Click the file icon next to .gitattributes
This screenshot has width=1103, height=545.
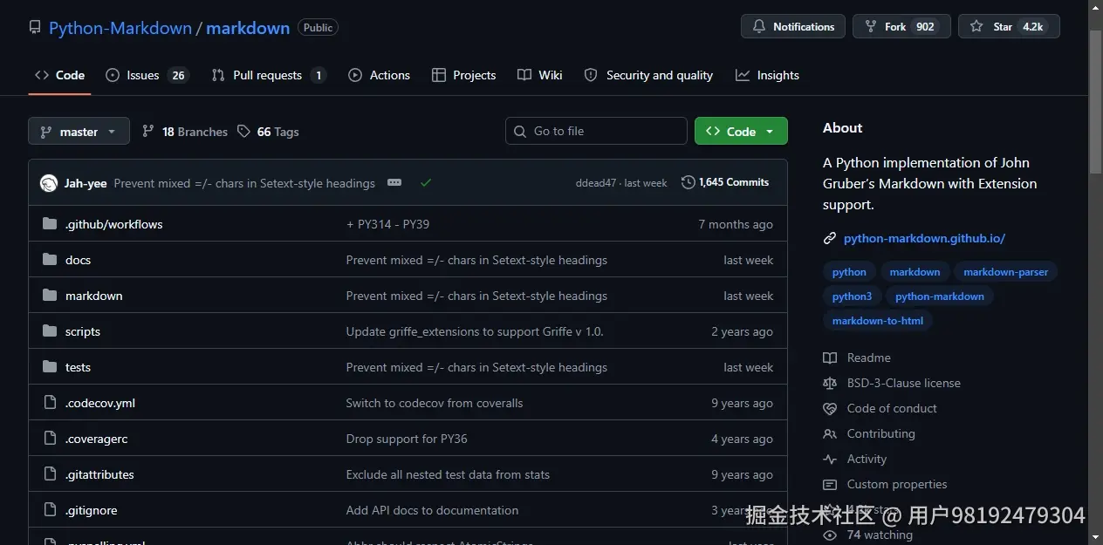(50, 474)
